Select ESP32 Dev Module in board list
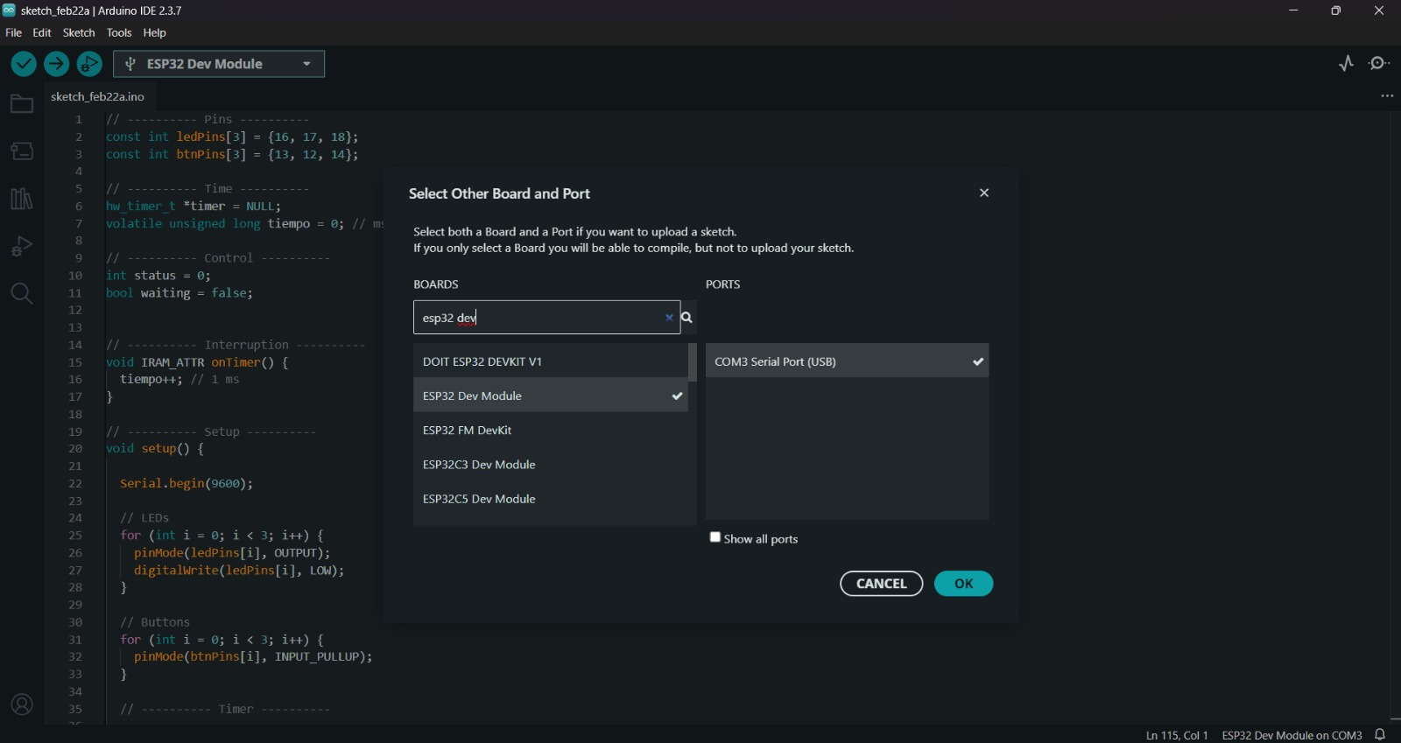1401x743 pixels. tap(550, 396)
